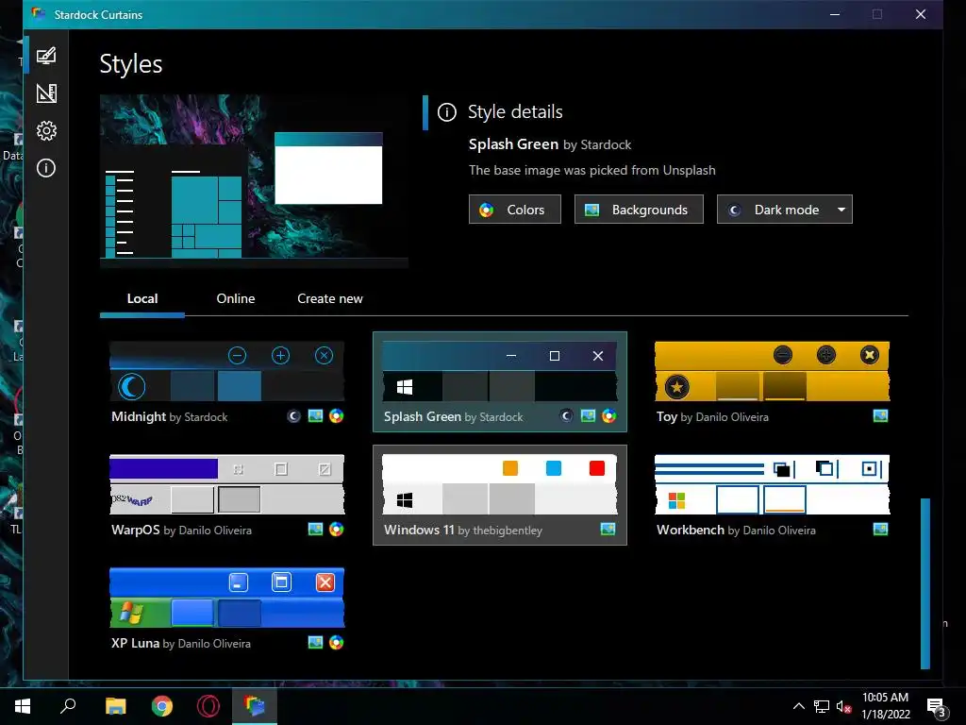Screen dimensions: 966x725
Task: Open the Styles page in the sidebar
Action: click(46, 56)
